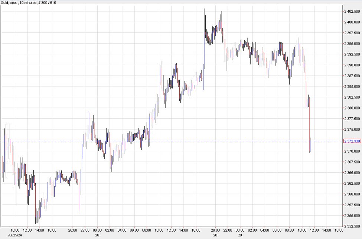Select the '26' date label on the axis
Image resolution: width=362 pixels, height=239 pixels.
[x=97, y=235]
